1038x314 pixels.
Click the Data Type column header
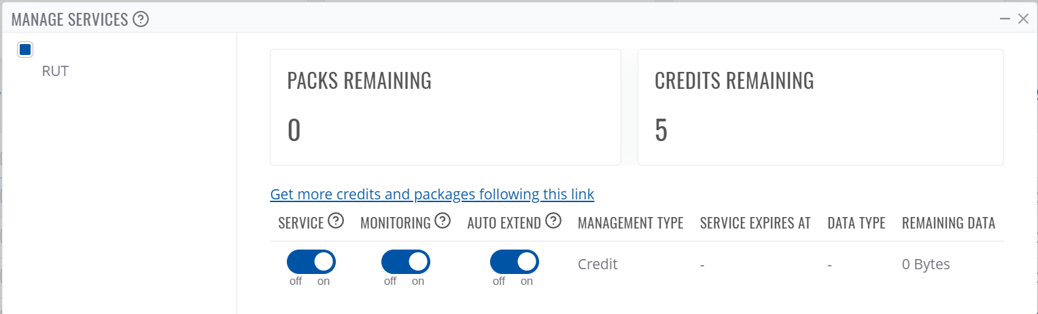pyautogui.click(x=857, y=223)
